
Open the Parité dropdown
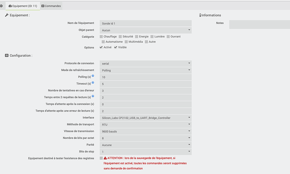pos(145,145)
